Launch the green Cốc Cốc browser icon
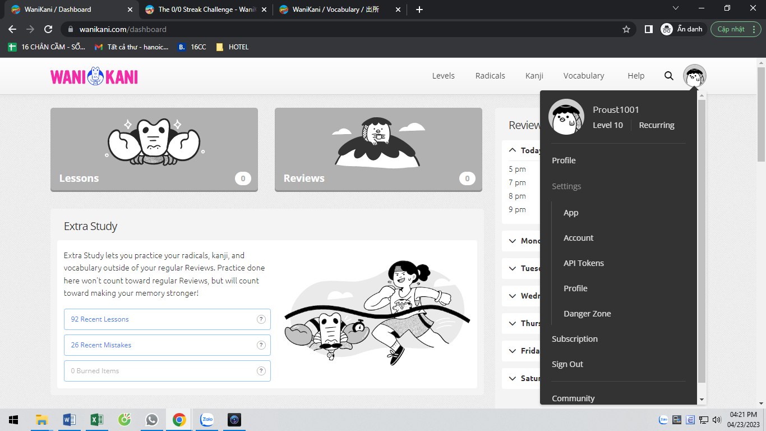This screenshot has height=431, width=766. coord(124,420)
